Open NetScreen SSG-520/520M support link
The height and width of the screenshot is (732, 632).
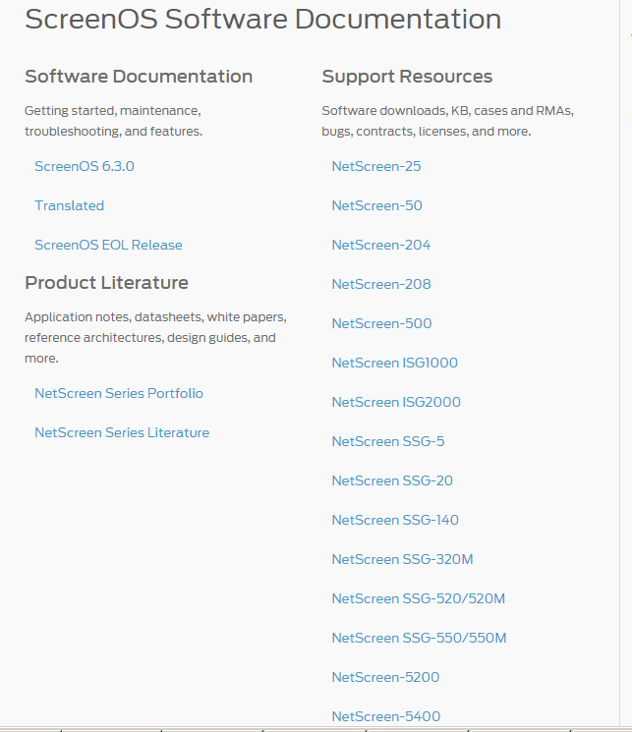(419, 598)
